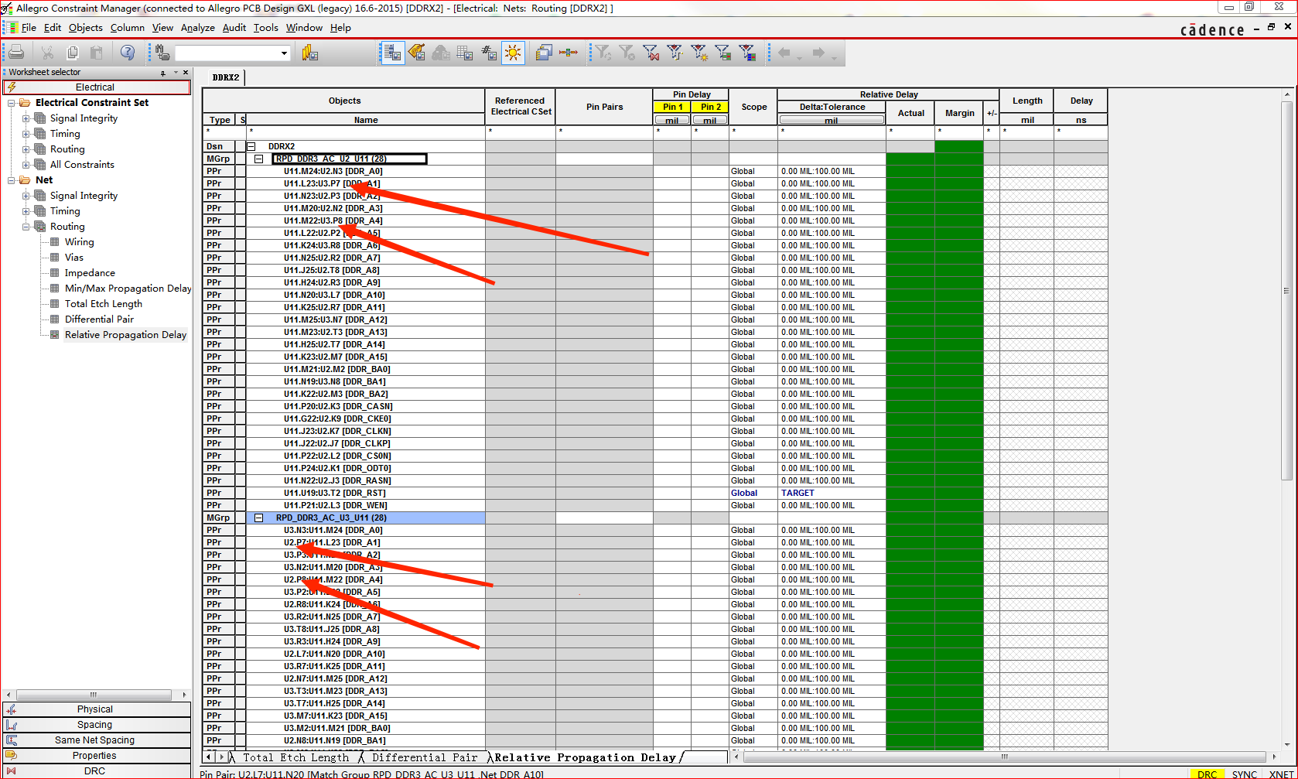This screenshot has height=779, width=1298.
Task: Click the Electrical section header
Action: click(x=95, y=87)
